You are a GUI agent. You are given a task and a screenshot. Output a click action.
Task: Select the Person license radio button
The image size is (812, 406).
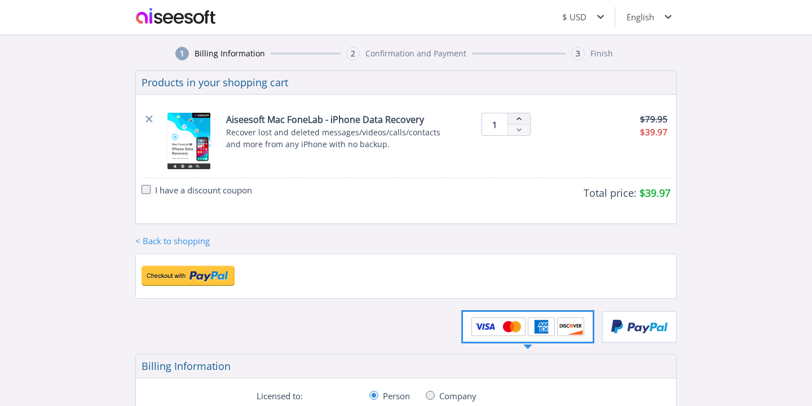tap(374, 395)
